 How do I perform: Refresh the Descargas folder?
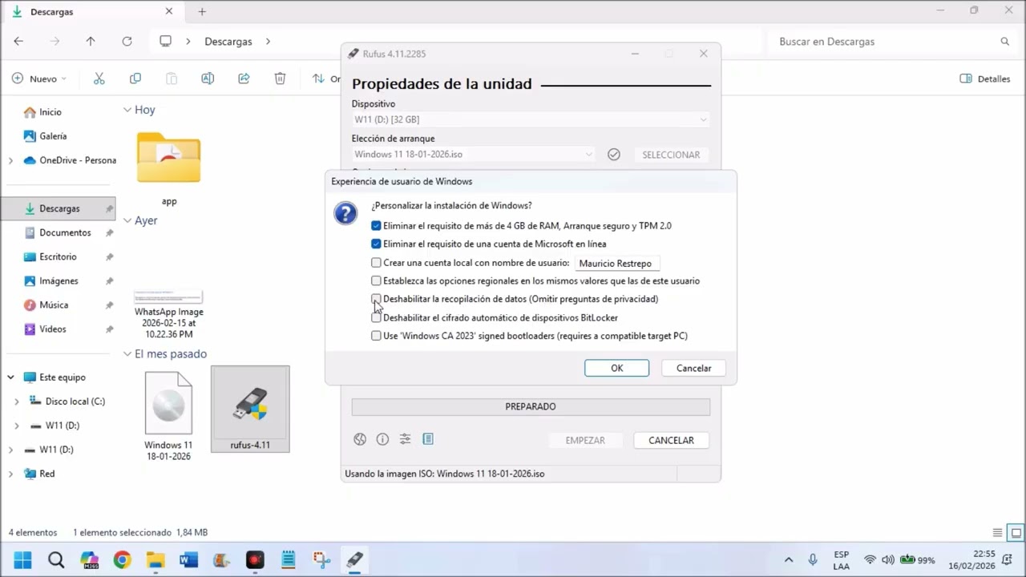[127, 41]
